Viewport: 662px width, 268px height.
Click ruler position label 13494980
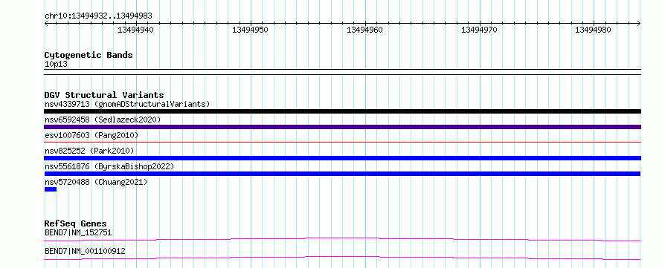point(593,30)
